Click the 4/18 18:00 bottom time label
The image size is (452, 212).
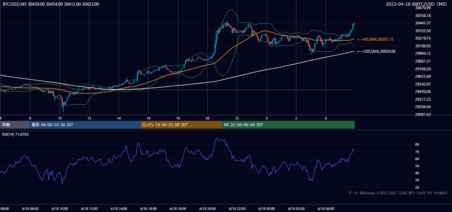click(x=178, y=209)
